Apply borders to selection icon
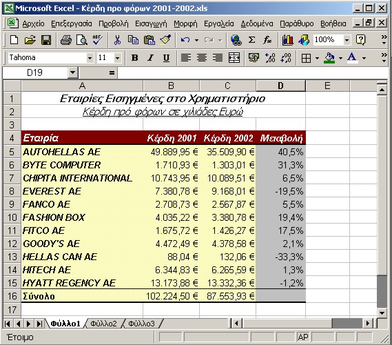This screenshot has width=392, height=345. pos(307,58)
